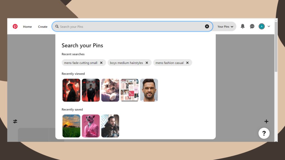
Task: Click the plus add icon
Action: pyautogui.click(x=266, y=121)
